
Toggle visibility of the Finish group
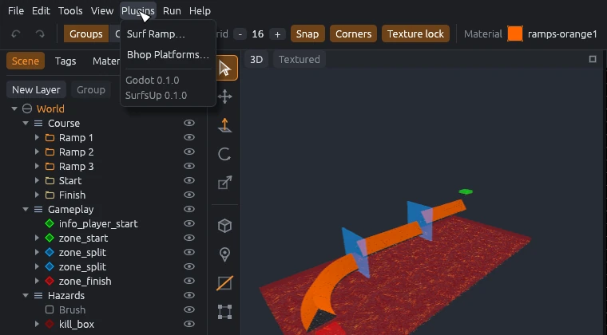click(x=189, y=195)
